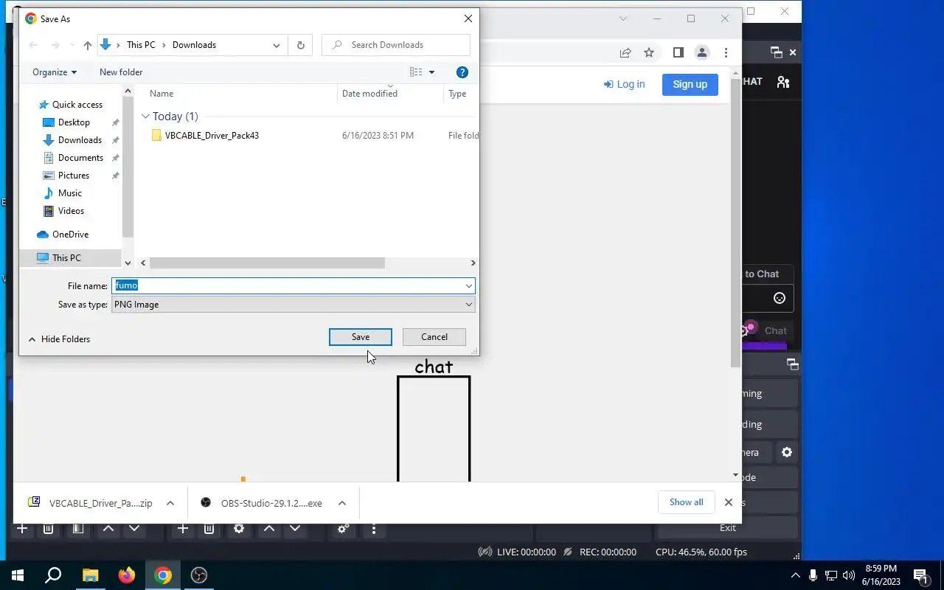944x590 pixels.
Task: Open Chrome tab search chevron
Action: [623, 18]
